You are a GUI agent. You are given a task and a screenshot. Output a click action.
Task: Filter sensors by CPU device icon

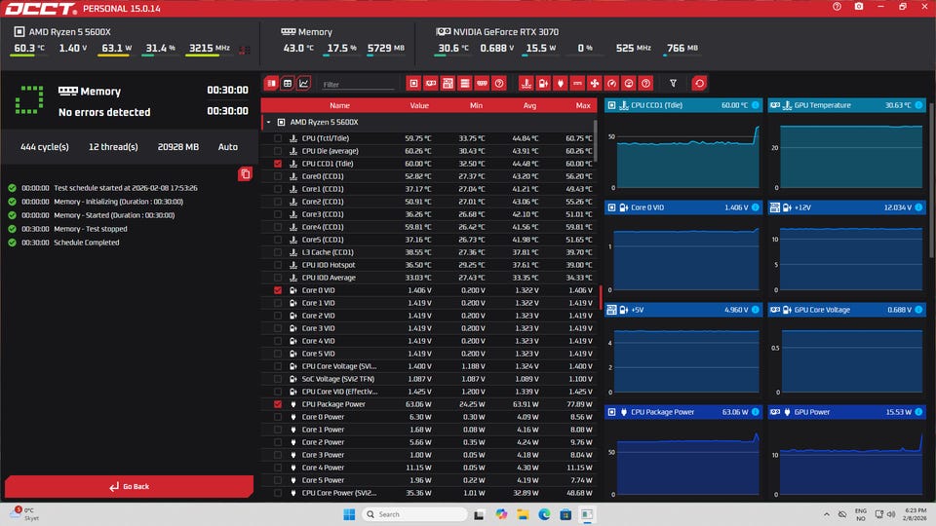point(413,84)
